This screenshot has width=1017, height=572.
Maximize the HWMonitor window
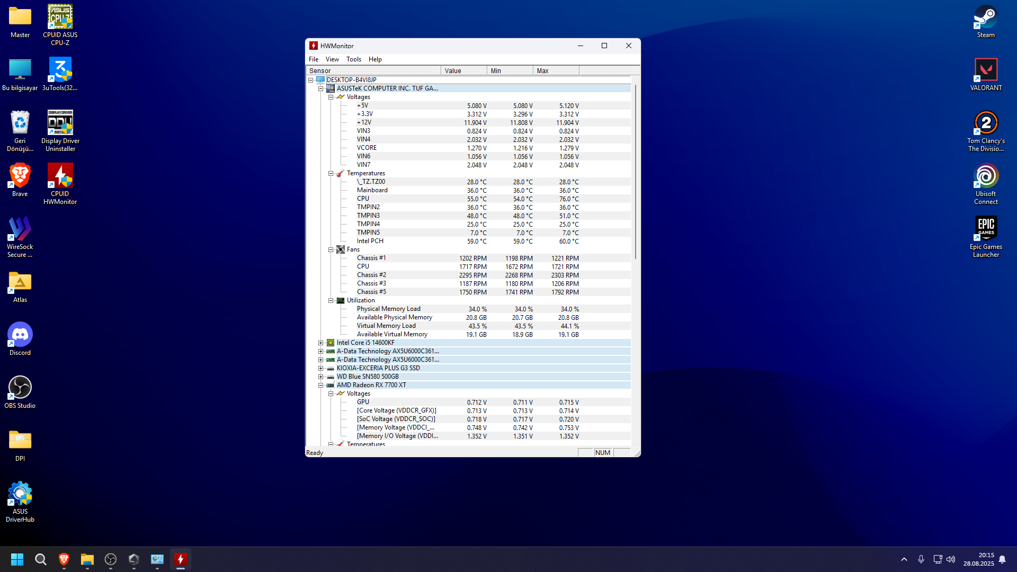tap(604, 46)
